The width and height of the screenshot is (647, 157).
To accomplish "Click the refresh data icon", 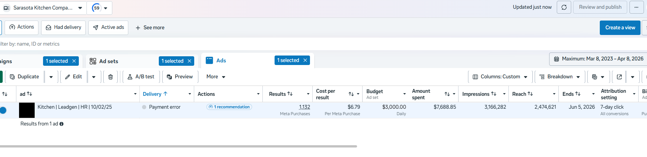I will click(564, 7).
